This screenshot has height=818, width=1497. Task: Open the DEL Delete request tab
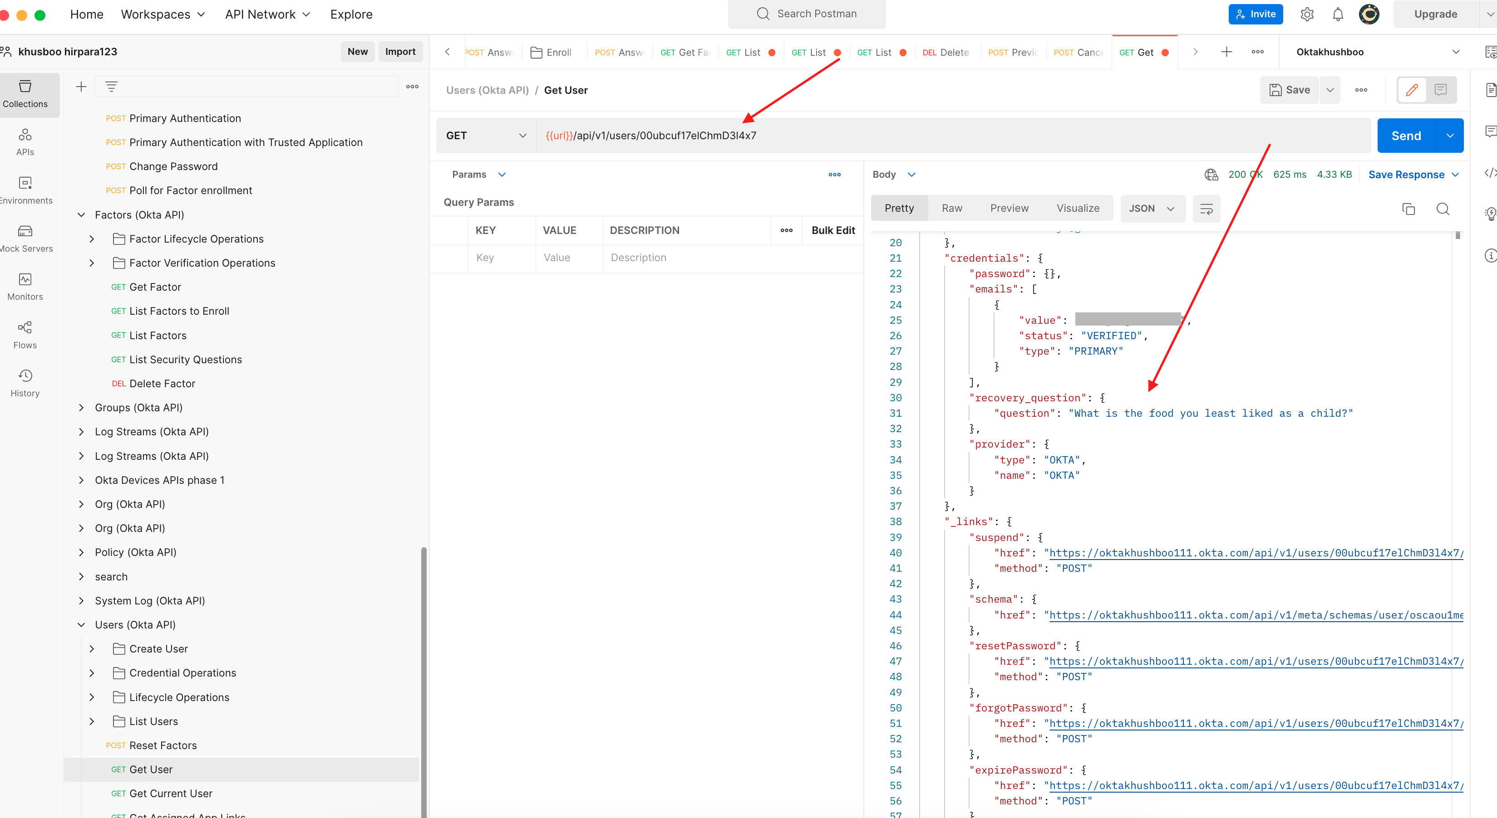tap(945, 52)
